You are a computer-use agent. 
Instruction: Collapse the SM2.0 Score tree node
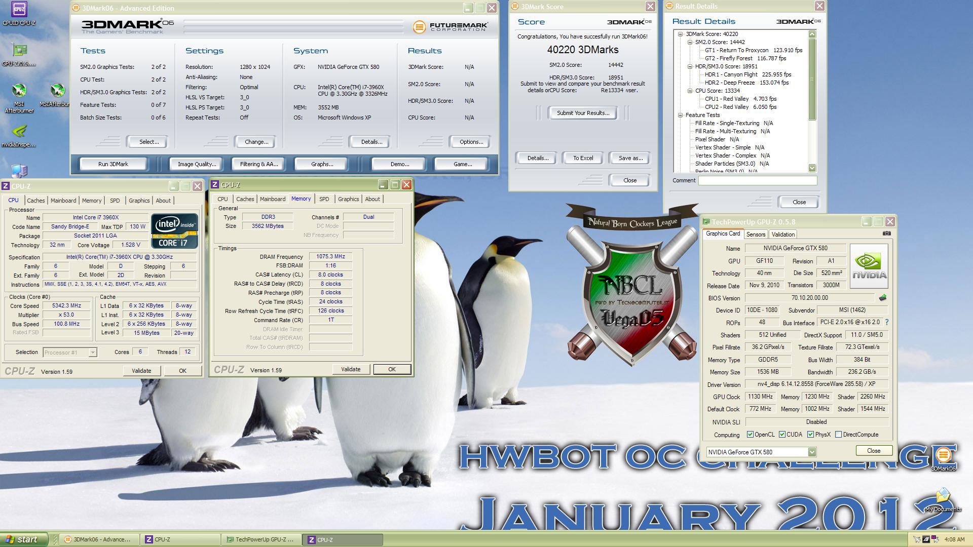[690, 42]
